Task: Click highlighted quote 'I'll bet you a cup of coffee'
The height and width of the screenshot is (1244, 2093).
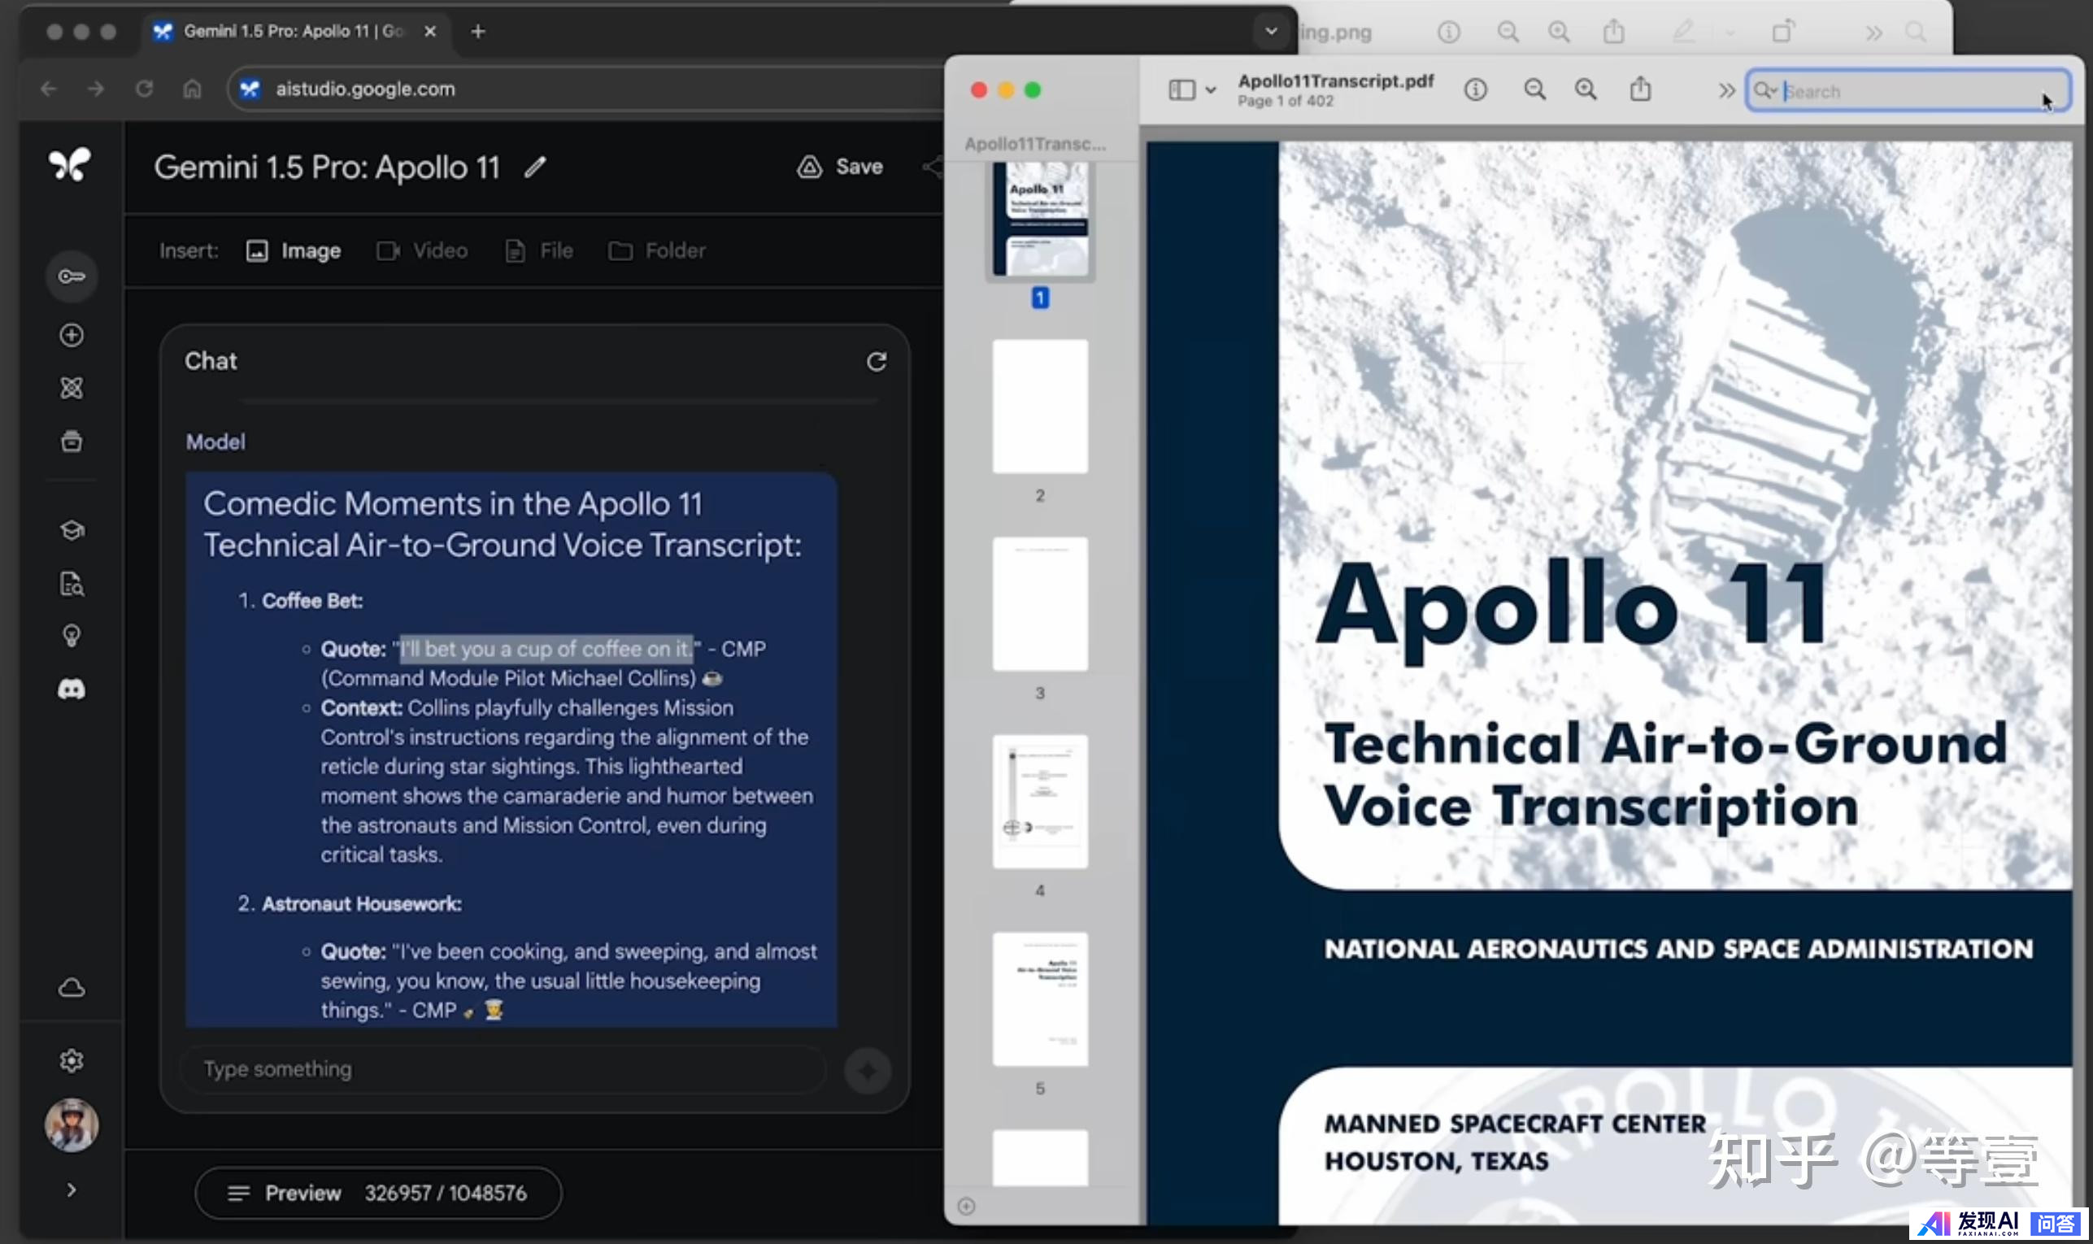Action: [x=546, y=649]
